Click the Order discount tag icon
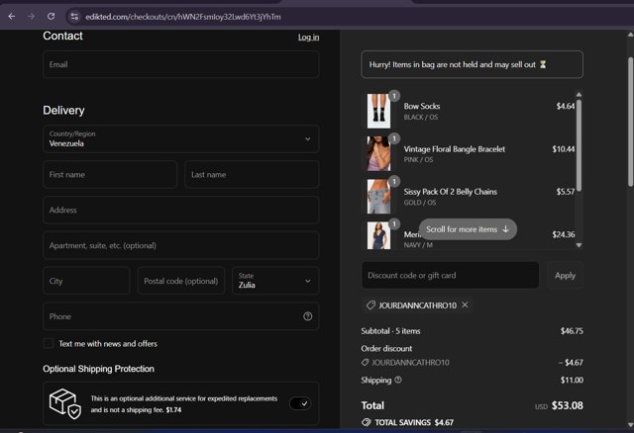The width and height of the screenshot is (634, 433). [x=366, y=363]
